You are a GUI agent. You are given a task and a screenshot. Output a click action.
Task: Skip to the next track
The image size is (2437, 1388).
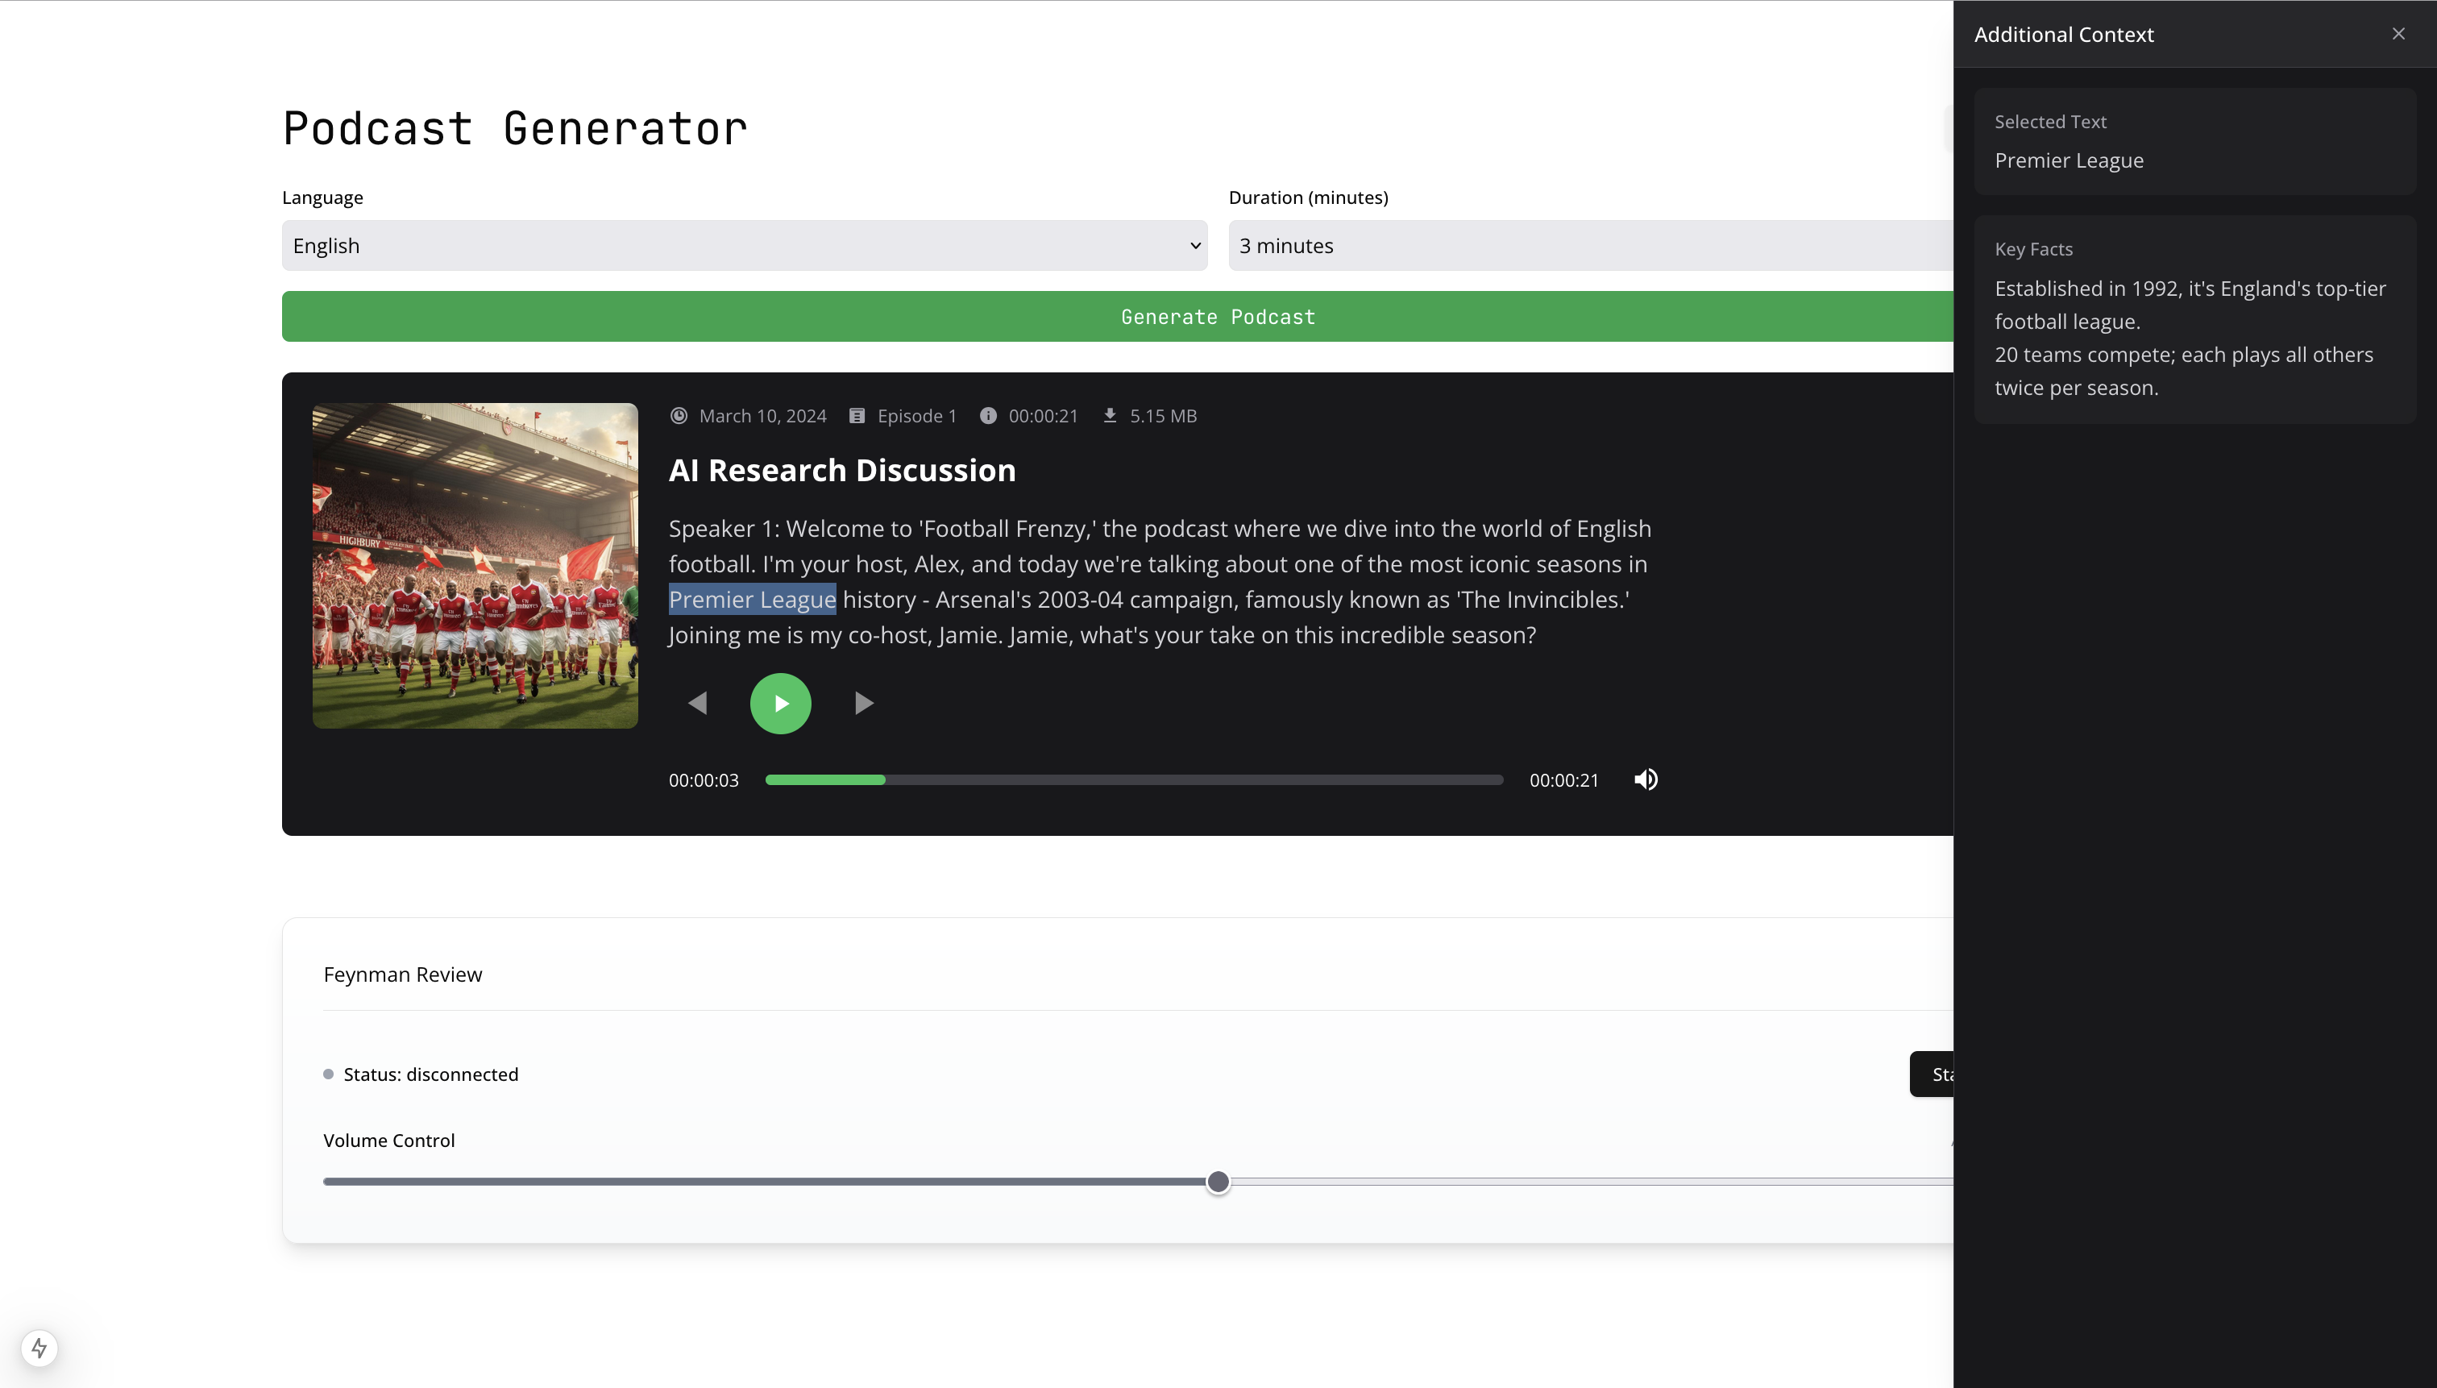coord(863,704)
